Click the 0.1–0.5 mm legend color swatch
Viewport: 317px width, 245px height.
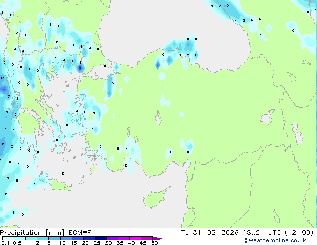pos(8,238)
